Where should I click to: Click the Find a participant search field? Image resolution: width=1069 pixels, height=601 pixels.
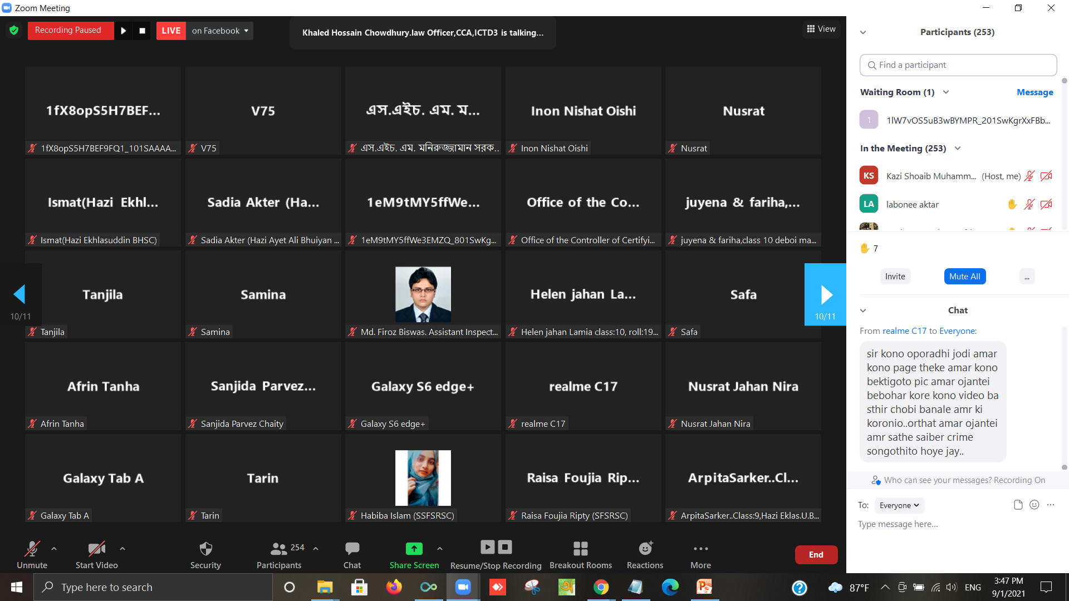click(958, 65)
